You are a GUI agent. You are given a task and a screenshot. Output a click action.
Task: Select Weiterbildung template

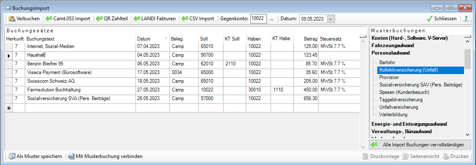click(393, 115)
